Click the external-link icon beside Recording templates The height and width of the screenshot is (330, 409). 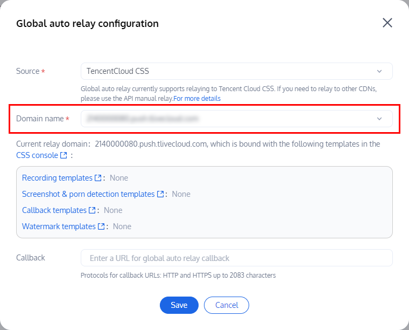(98, 178)
